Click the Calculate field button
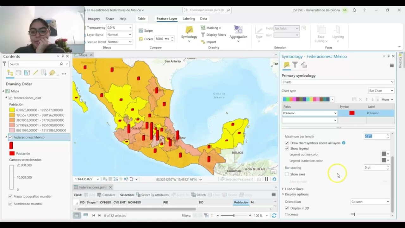 pos(106,195)
